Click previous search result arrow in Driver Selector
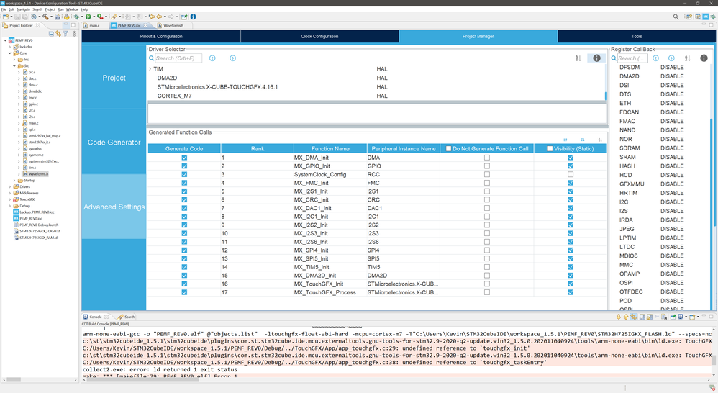The height and width of the screenshot is (393, 718). click(x=212, y=58)
